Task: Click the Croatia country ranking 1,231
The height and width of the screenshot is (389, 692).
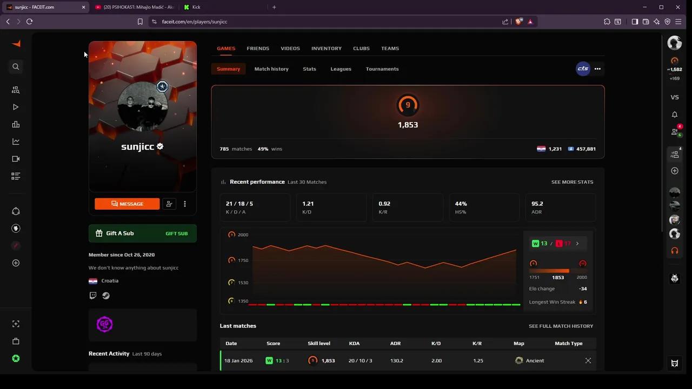Action: [549, 149]
